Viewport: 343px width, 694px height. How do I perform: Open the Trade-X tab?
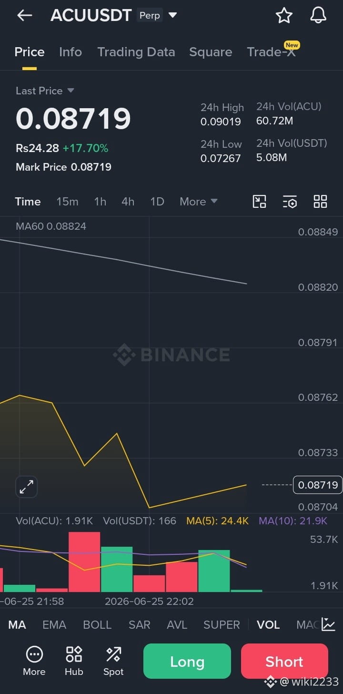(272, 52)
